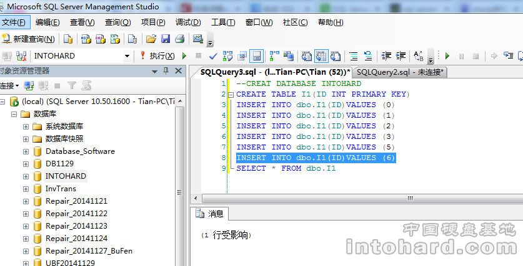Open the 查询(Q) menu
The image size is (523, 266).
117,22
